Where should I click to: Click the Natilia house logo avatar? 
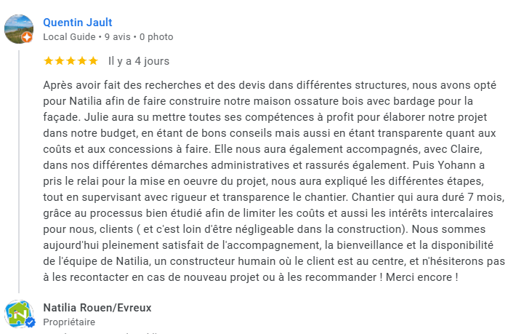(18, 312)
